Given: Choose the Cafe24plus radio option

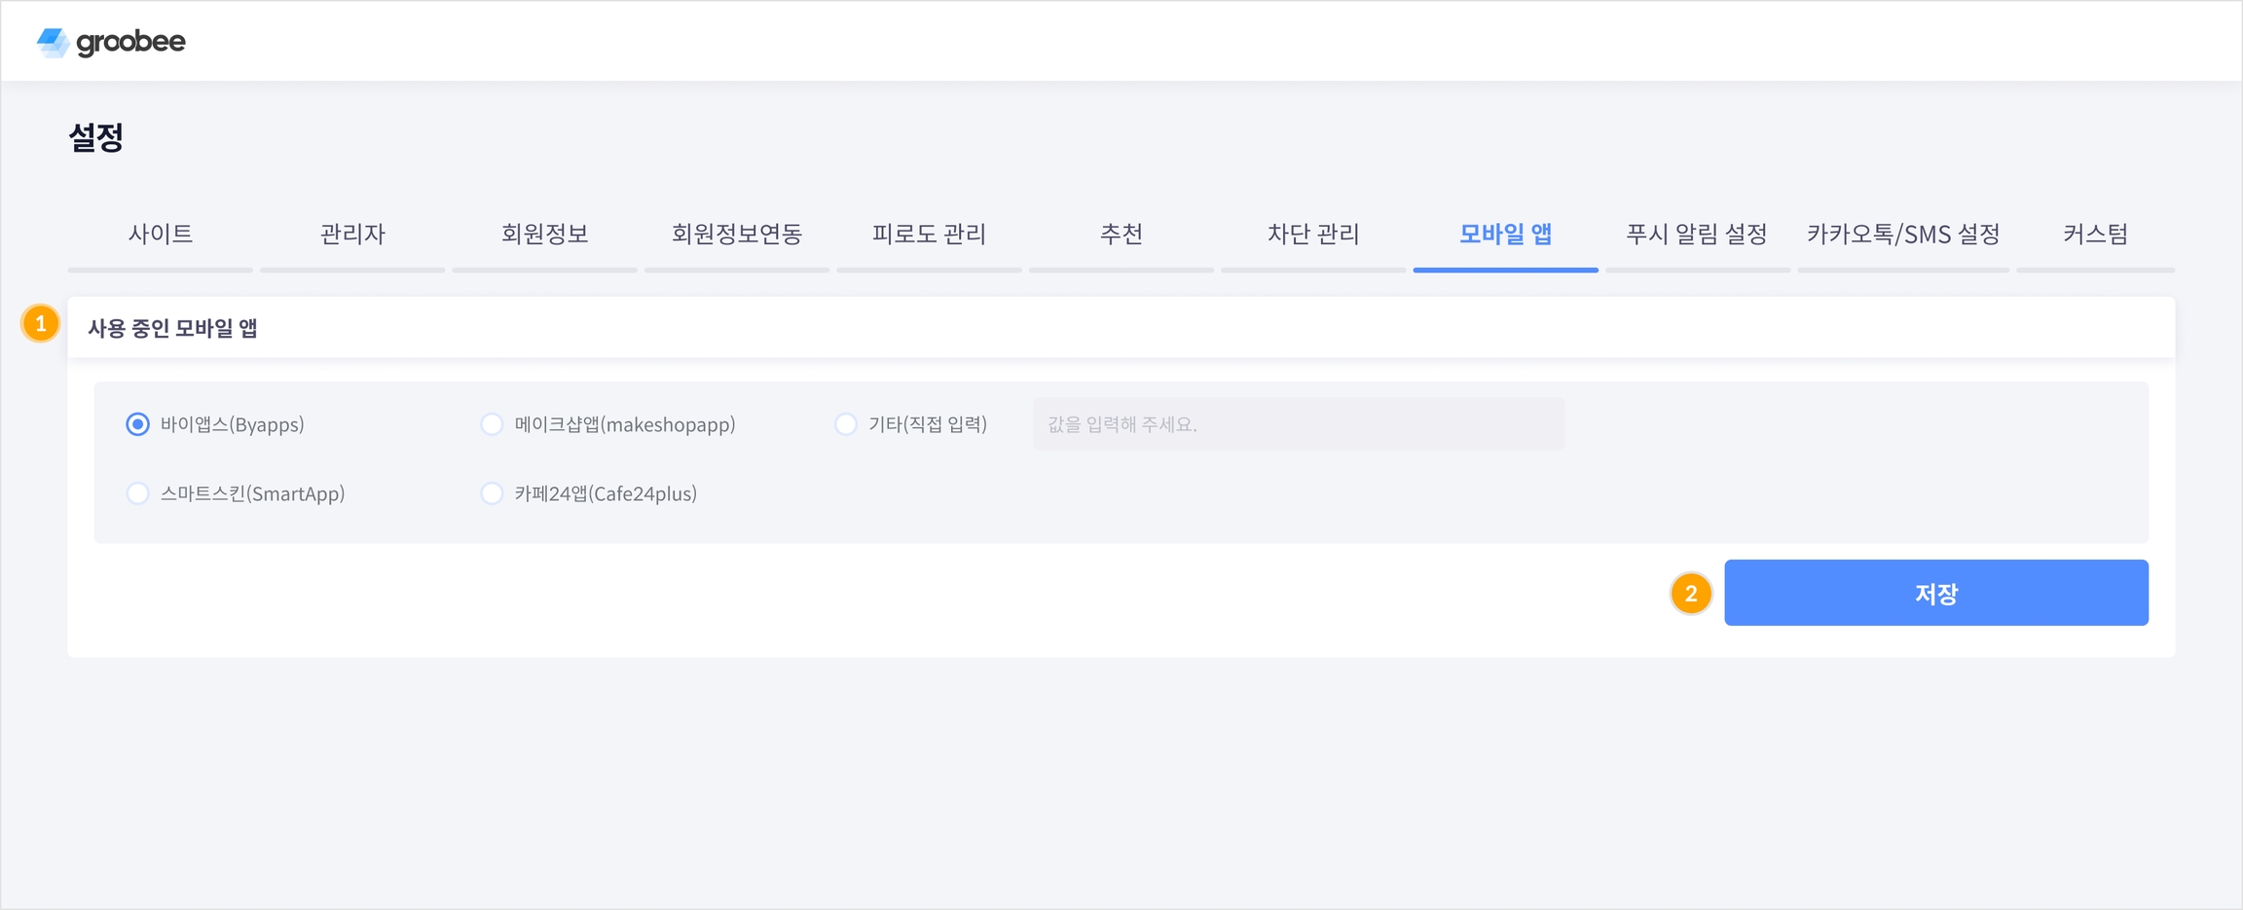Looking at the screenshot, I should (x=493, y=493).
